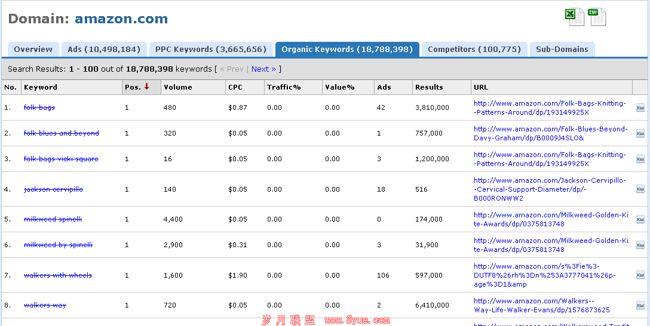
Task: Click the Kw icon for jackson cervipillo row
Action: (x=640, y=189)
